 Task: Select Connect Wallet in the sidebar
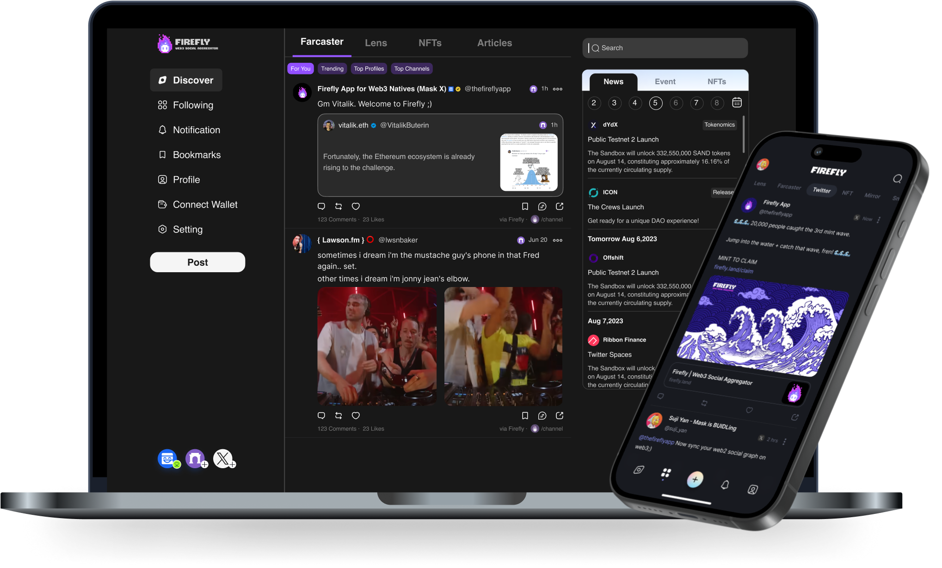tap(198, 204)
